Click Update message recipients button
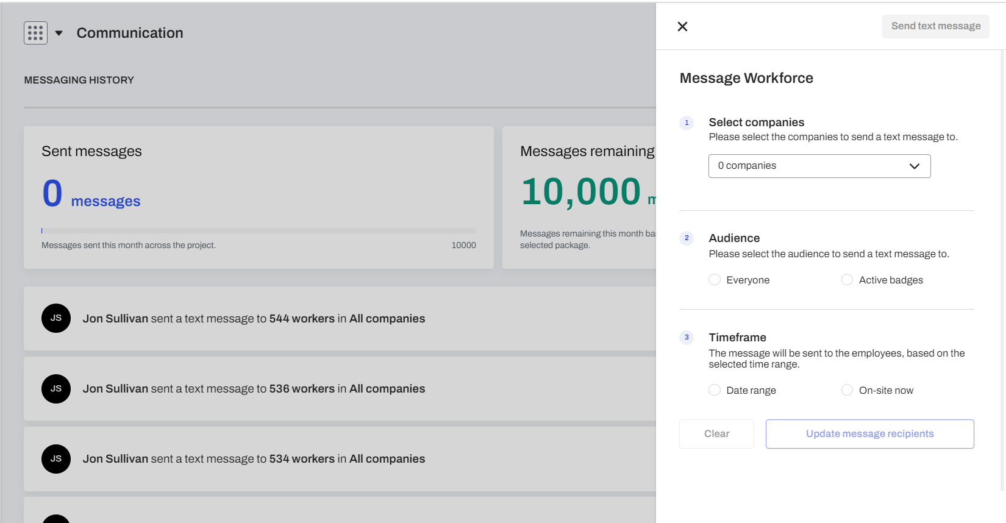1006x523 pixels. [869, 434]
